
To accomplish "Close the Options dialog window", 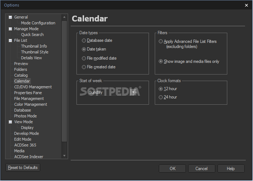I will pos(247,5).
